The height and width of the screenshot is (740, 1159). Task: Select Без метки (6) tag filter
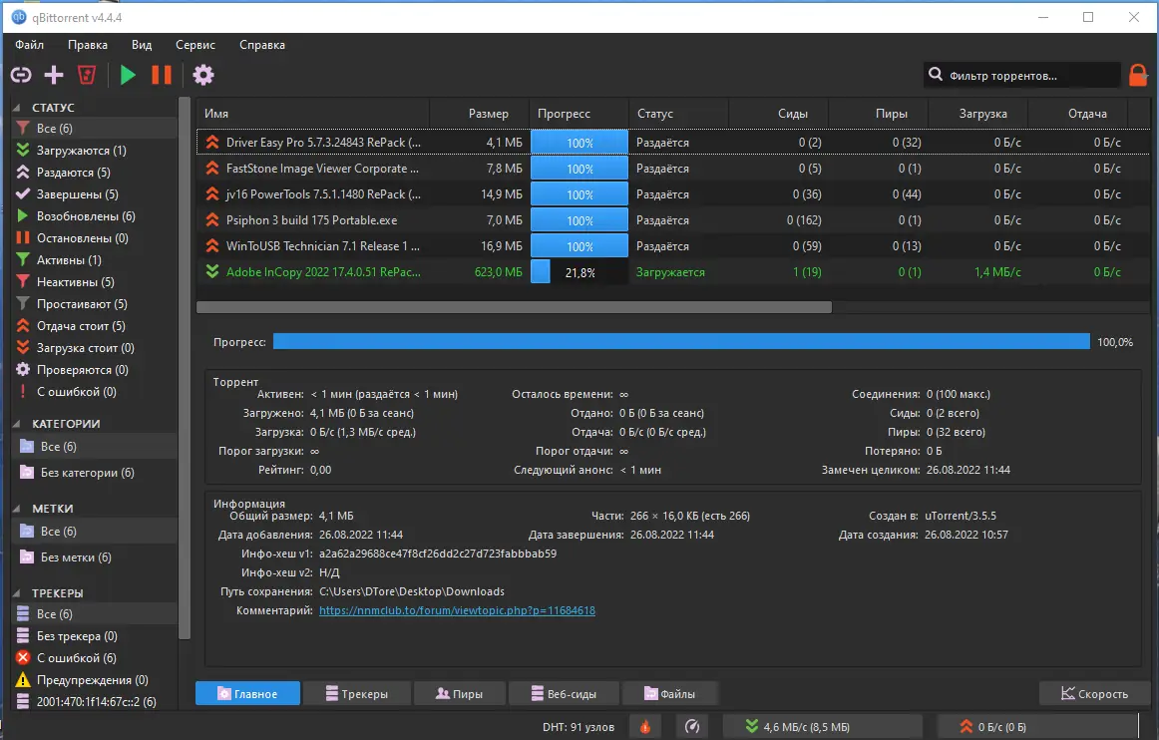pyautogui.click(x=95, y=557)
